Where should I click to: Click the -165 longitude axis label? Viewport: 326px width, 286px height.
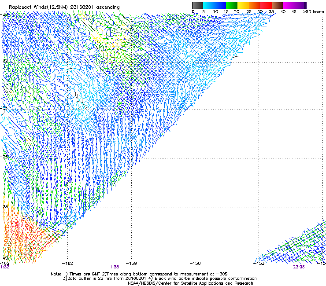click(4, 263)
